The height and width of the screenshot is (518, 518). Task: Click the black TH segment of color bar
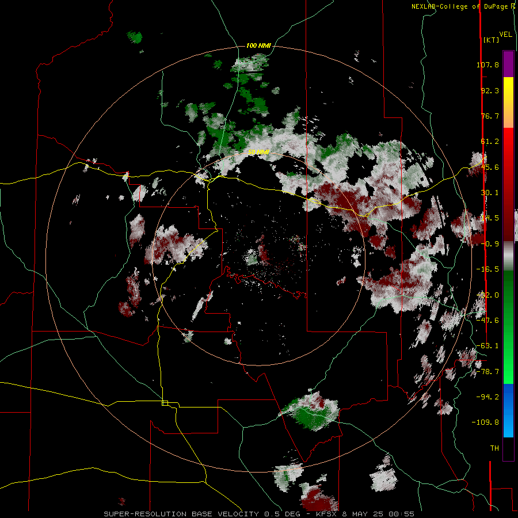(x=508, y=449)
